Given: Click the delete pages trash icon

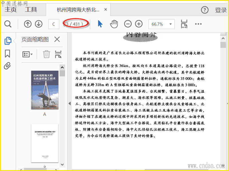Looking at the screenshot, I should tap(47, 54).
